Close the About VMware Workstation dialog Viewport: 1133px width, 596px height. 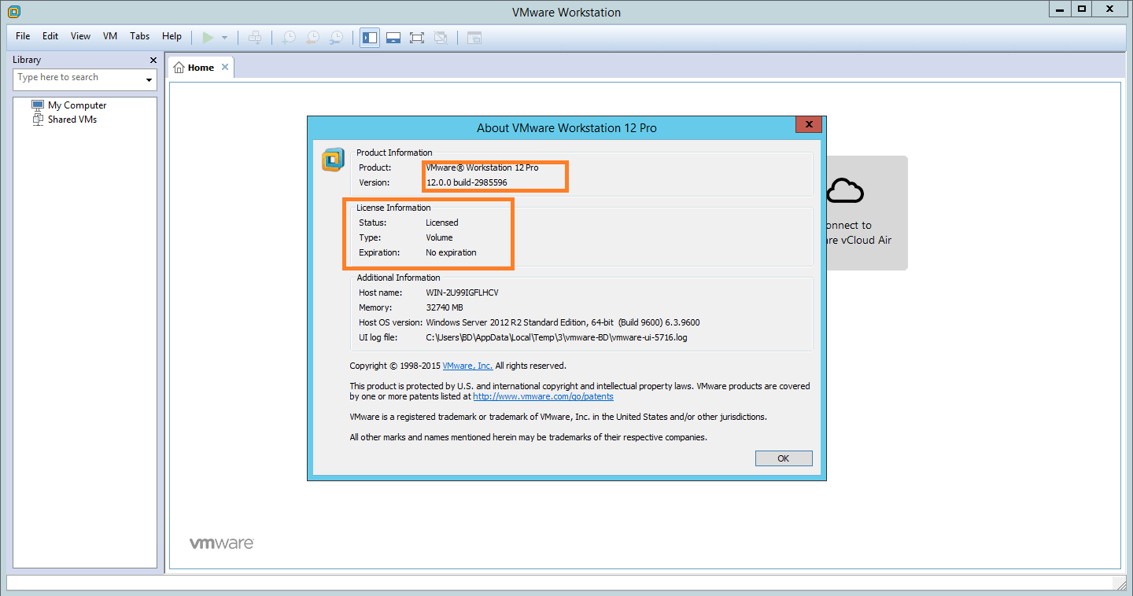coord(809,124)
